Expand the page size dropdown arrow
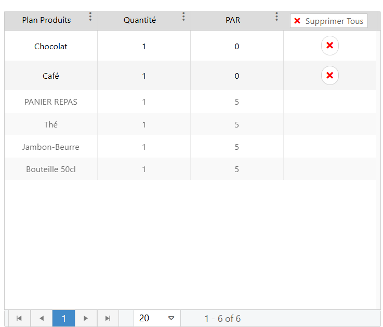The height and width of the screenshot is (327, 383). coord(171,318)
